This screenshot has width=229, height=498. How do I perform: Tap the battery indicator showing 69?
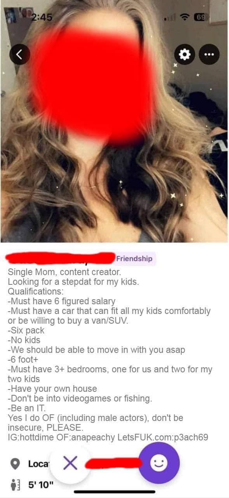coord(203,17)
